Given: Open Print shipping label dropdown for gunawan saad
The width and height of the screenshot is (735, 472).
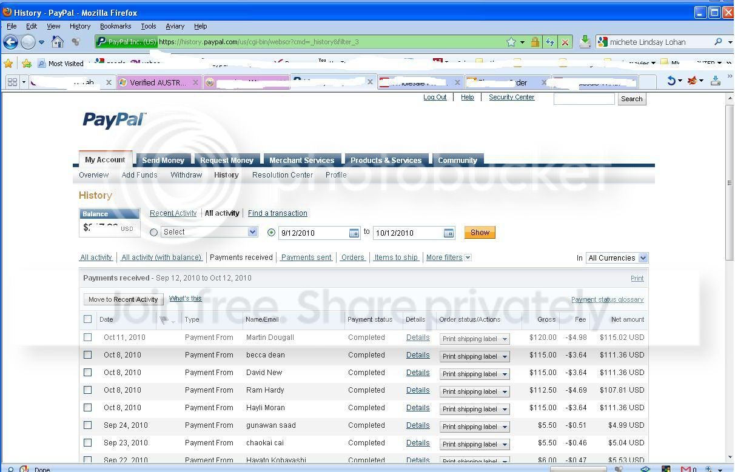Looking at the screenshot, I should [x=474, y=427].
